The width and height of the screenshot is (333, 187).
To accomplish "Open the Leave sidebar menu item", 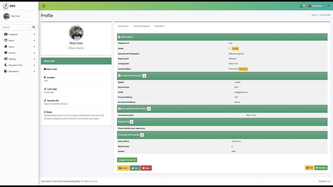I will (x=19, y=47).
